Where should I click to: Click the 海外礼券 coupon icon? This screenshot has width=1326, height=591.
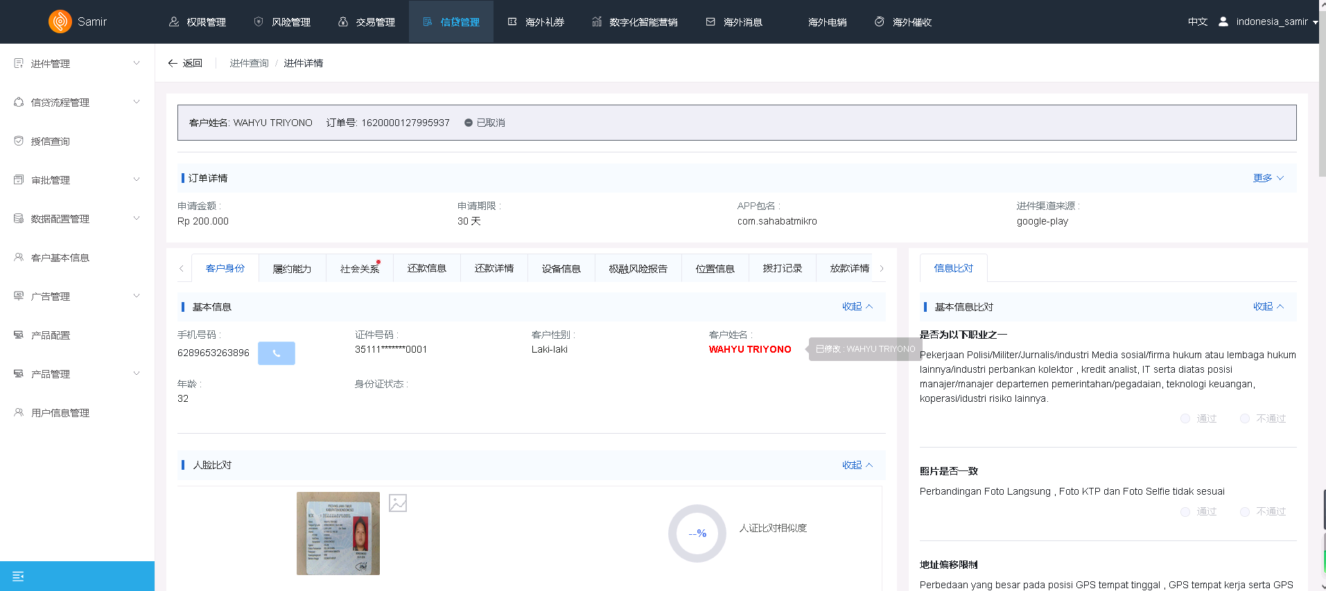[x=512, y=22]
